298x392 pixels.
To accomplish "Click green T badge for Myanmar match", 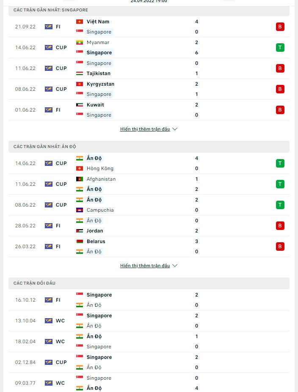I will pyautogui.click(x=280, y=48).
